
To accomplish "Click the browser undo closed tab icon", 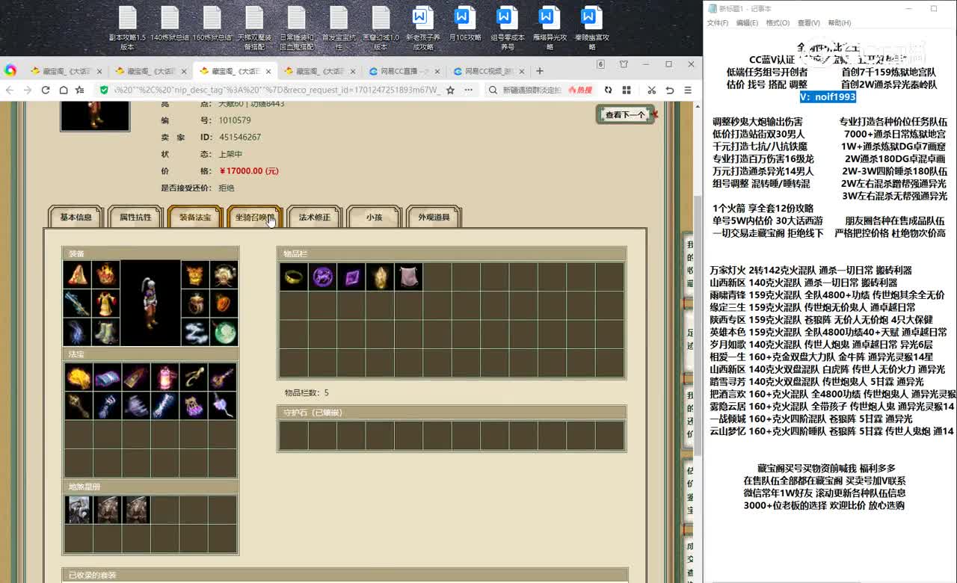I will pyautogui.click(x=670, y=90).
